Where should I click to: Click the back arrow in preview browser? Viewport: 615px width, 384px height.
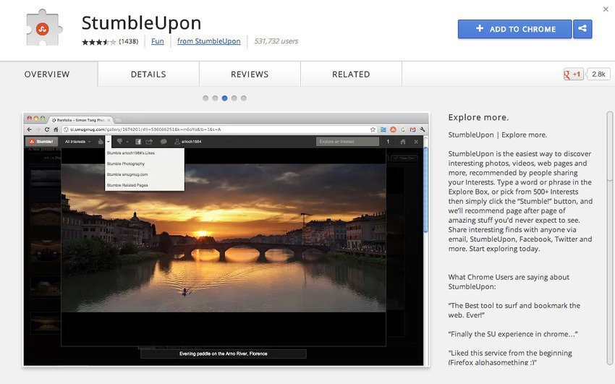tap(30, 129)
